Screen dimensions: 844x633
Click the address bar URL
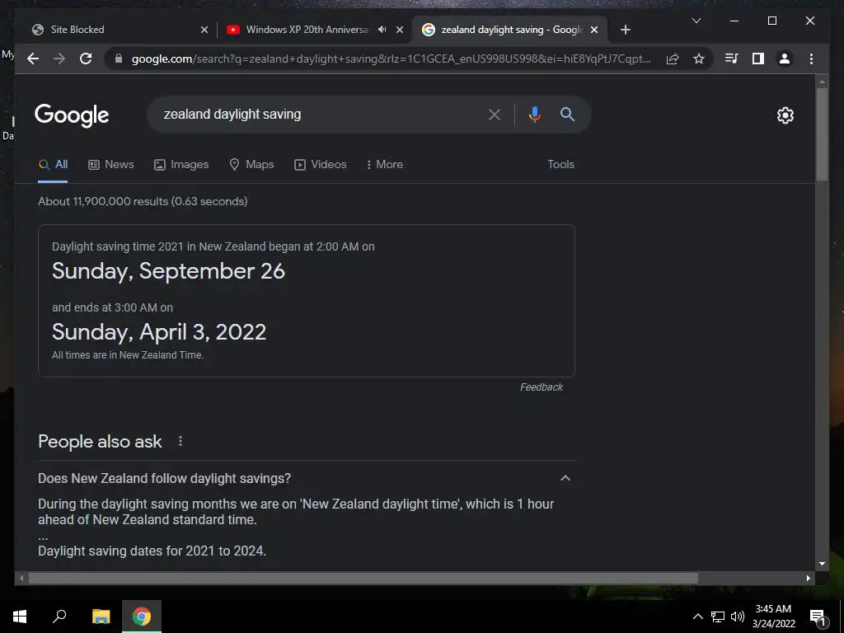(x=391, y=59)
